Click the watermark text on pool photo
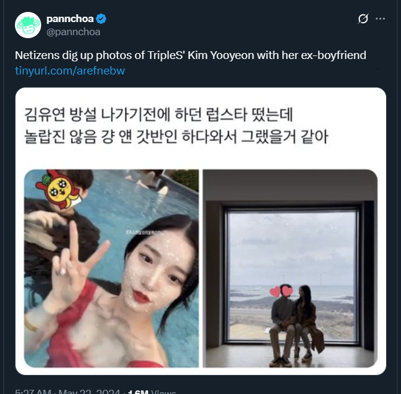The height and width of the screenshot is (394, 401). click(x=144, y=232)
